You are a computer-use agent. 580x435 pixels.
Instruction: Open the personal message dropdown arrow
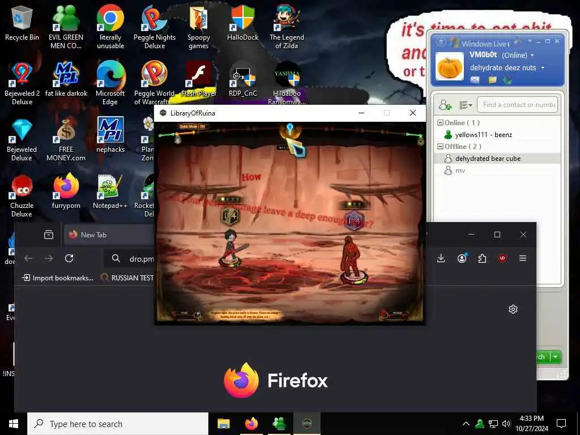point(543,68)
